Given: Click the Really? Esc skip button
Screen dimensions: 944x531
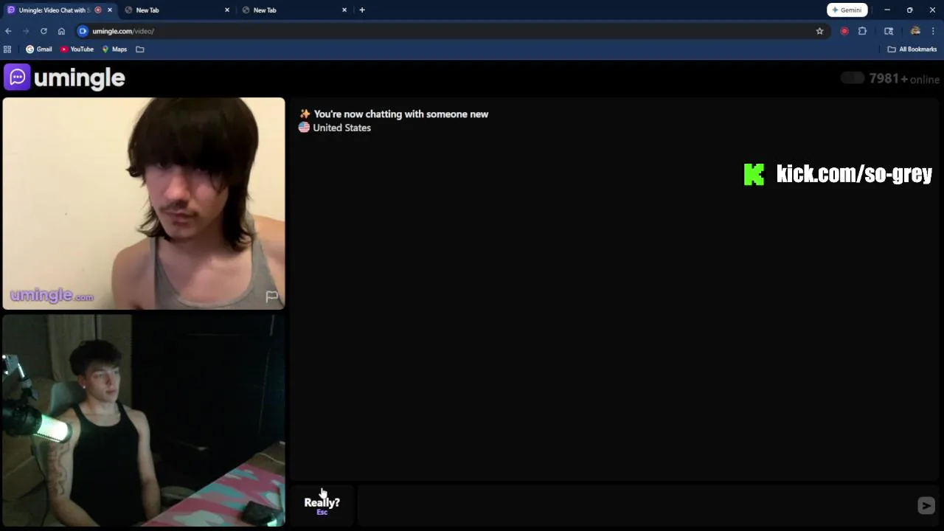Looking at the screenshot, I should [x=322, y=505].
